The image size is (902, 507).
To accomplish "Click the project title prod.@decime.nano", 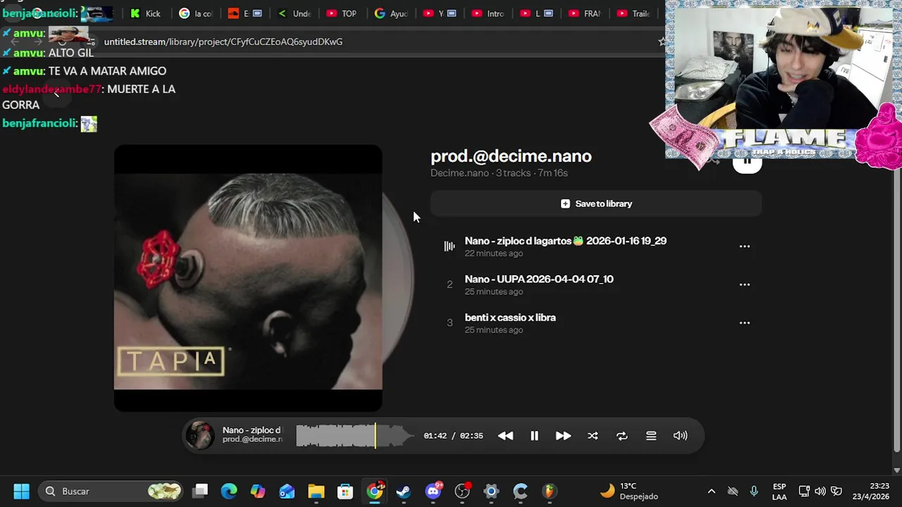I will pyautogui.click(x=511, y=156).
